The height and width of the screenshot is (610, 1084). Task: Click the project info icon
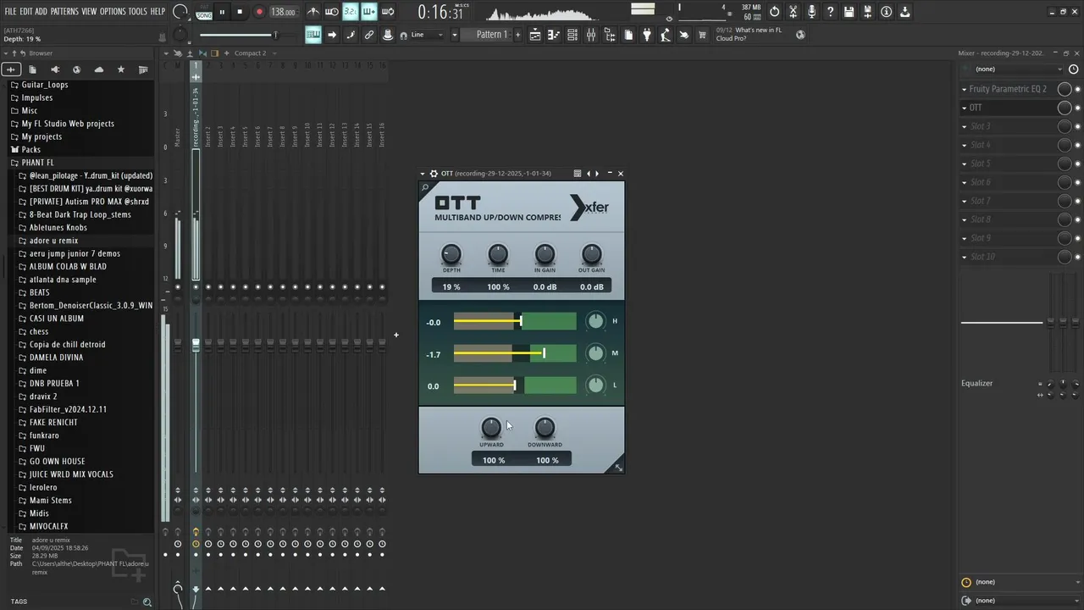[x=886, y=12]
